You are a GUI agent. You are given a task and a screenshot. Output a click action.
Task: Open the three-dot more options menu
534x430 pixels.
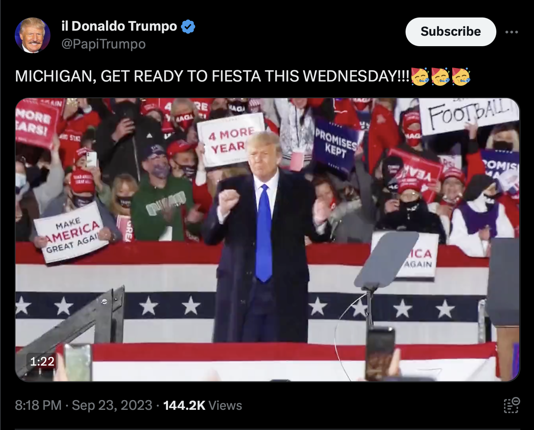pyautogui.click(x=511, y=32)
